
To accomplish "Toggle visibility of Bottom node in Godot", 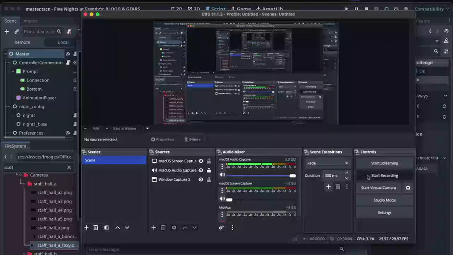I will pos(75,89).
